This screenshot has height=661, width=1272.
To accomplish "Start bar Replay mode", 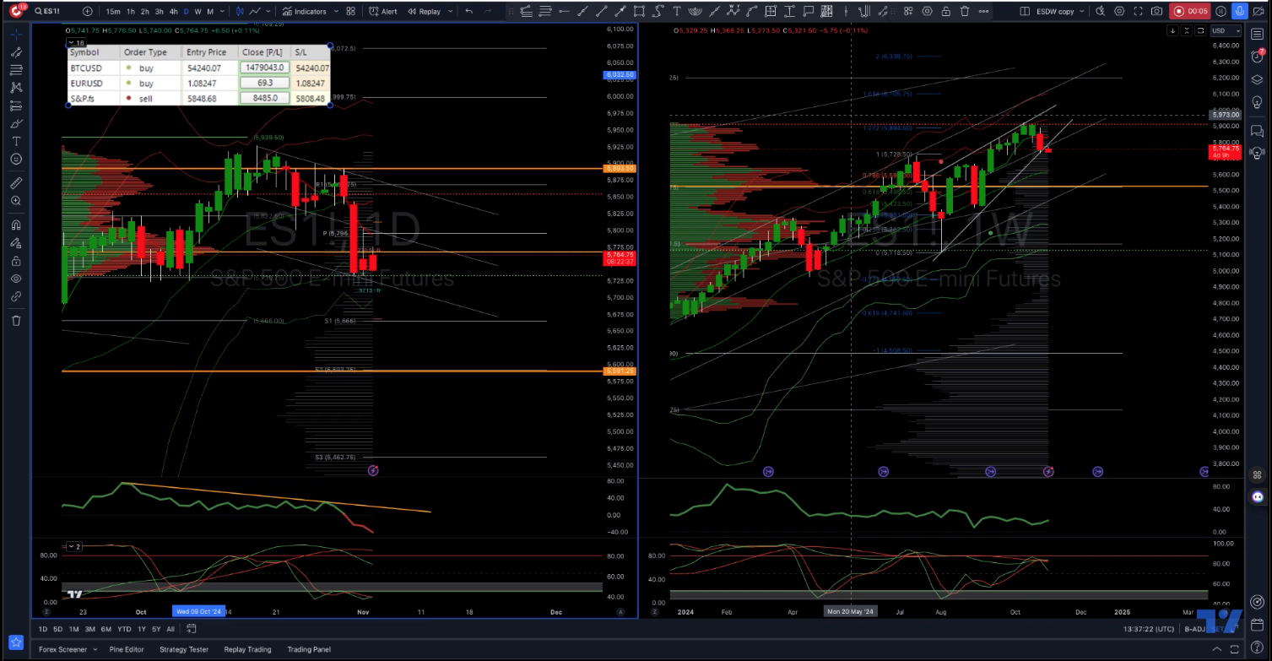I will click(x=425, y=11).
